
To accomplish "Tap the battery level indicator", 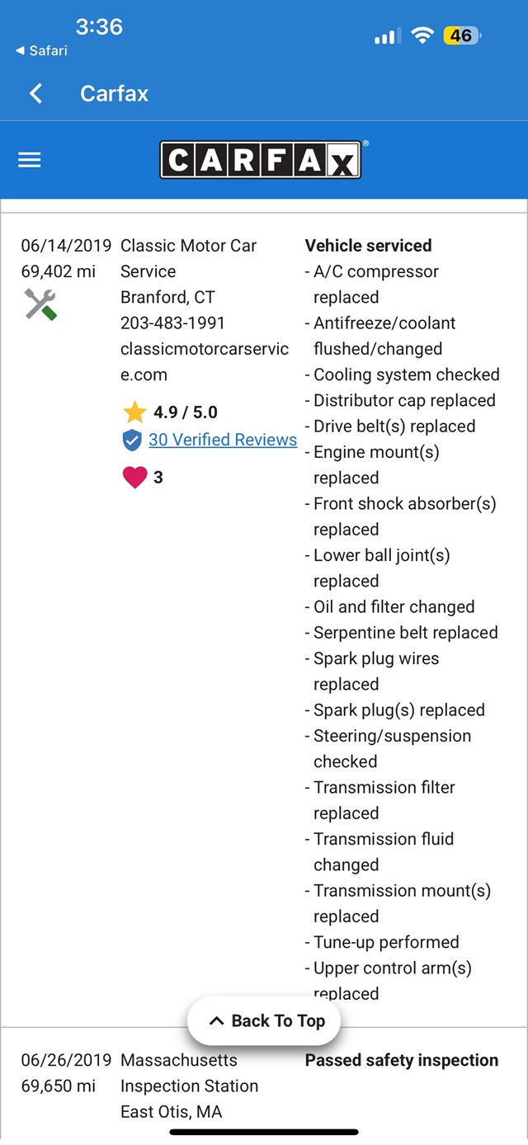I will click(x=461, y=35).
